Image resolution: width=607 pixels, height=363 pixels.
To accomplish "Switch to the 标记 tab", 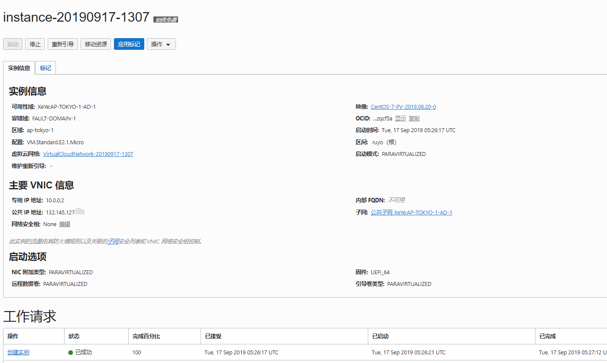I will [x=45, y=68].
